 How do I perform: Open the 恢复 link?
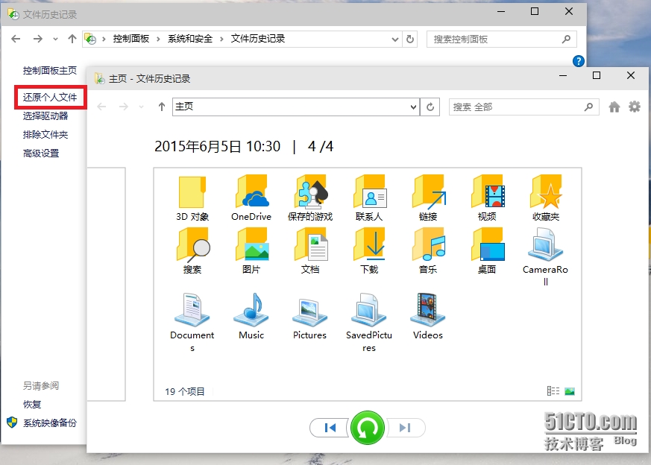pyautogui.click(x=32, y=404)
